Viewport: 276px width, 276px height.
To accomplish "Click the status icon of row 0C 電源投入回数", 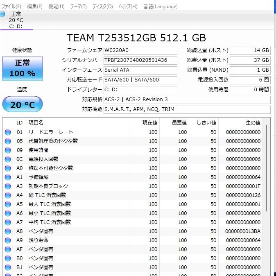I will tap(8, 159).
